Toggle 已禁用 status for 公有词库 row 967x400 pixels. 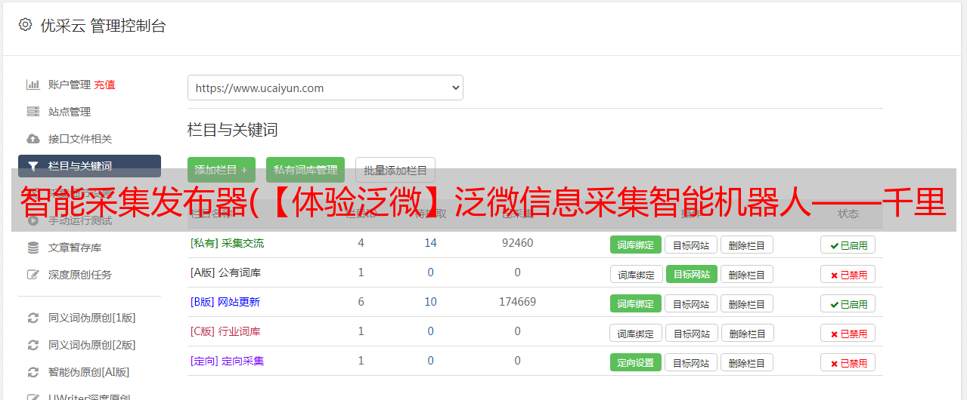click(x=848, y=274)
